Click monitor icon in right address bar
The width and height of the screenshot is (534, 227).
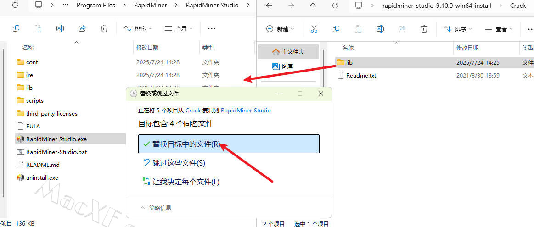(358, 6)
